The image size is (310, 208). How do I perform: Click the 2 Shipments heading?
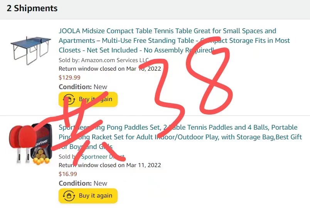tap(32, 8)
